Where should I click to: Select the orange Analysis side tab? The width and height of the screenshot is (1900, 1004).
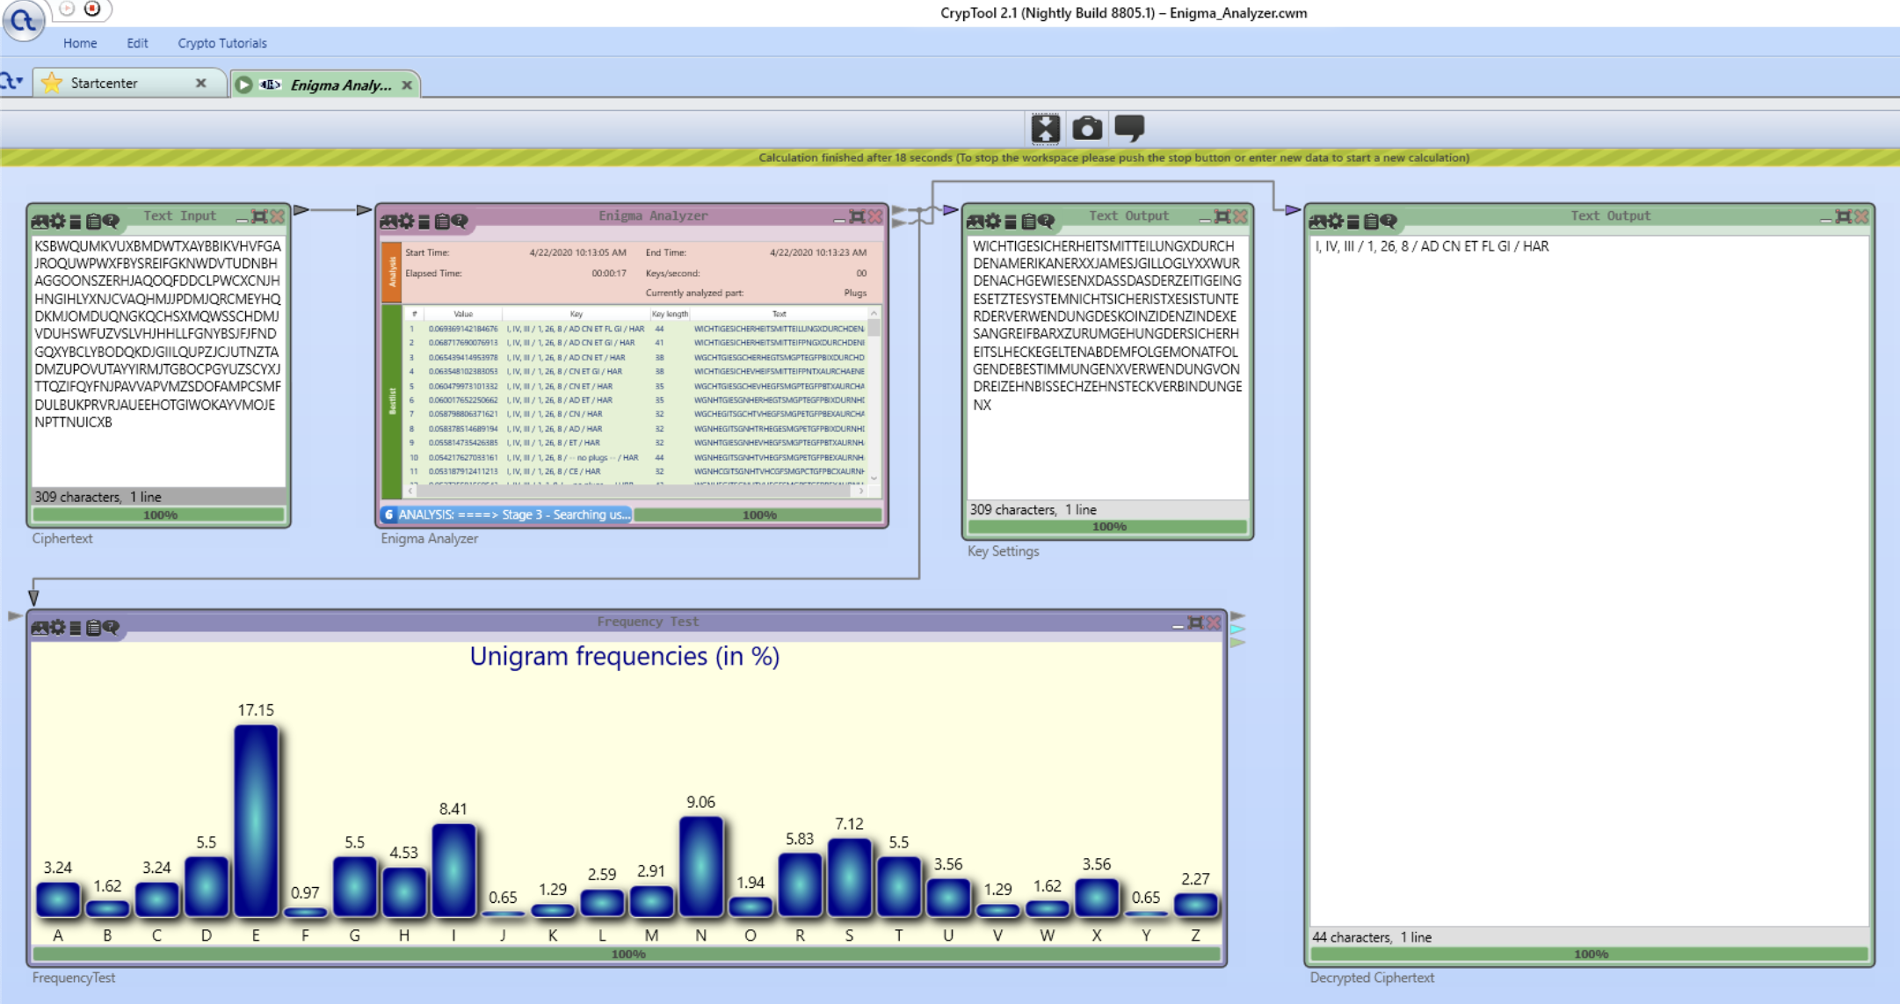tap(392, 272)
